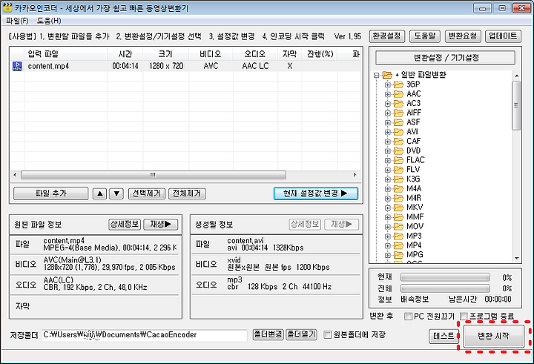This screenshot has width=534, height=364.
Task: Click the format tree scroll down arrow
Action: [x=517, y=259]
